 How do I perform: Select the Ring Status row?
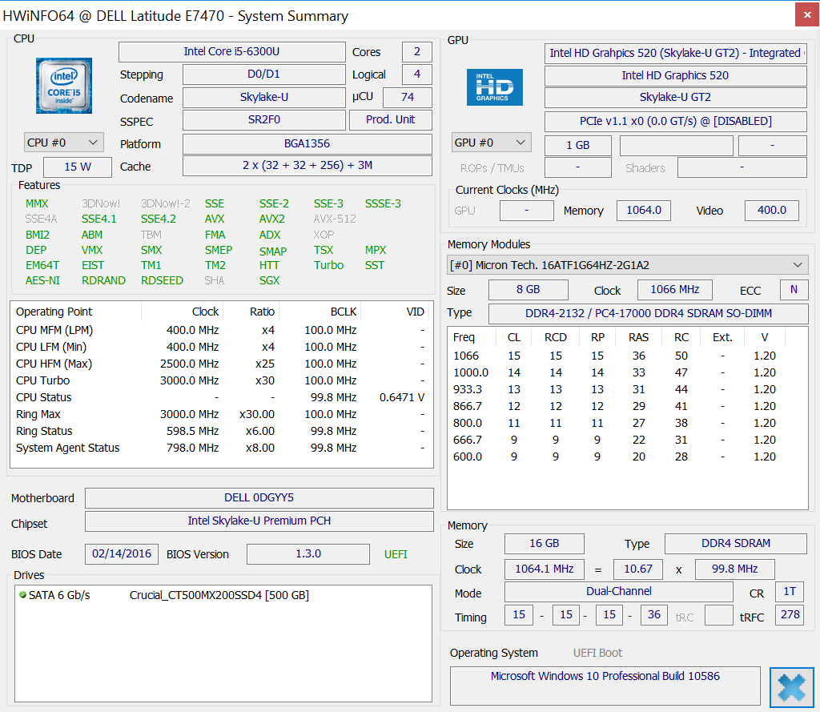(220, 431)
